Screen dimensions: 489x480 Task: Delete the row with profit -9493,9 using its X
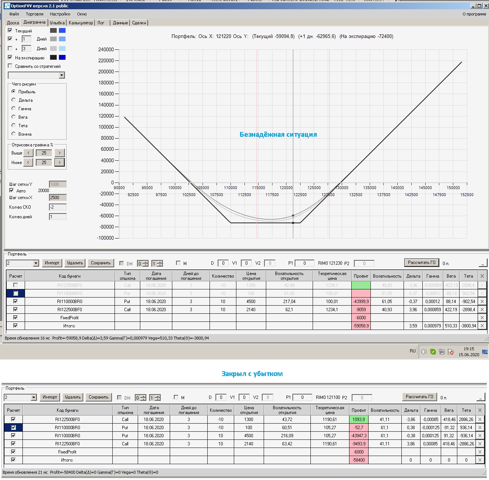coord(480,444)
